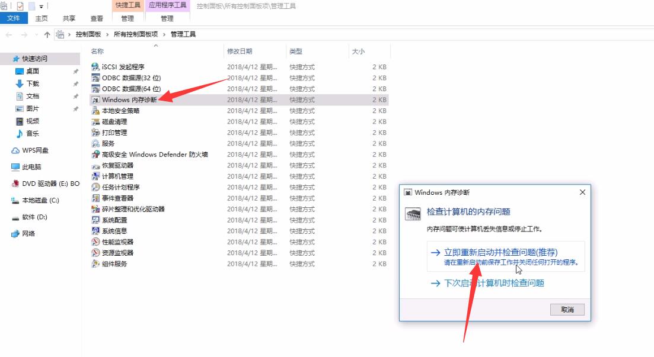
Task: Select 组件服务 icon
Action: pos(95,263)
